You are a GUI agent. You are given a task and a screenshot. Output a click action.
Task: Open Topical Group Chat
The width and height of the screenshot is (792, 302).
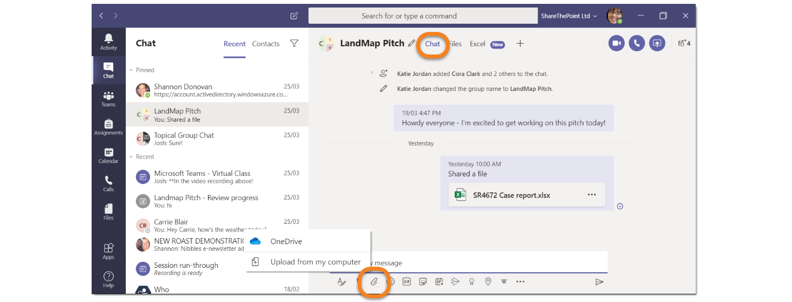coord(217,139)
